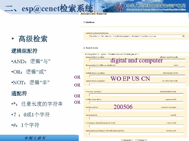189x141 pixels.
Task: Click the 'WO EP US CN' purple text
Action: coord(130,79)
